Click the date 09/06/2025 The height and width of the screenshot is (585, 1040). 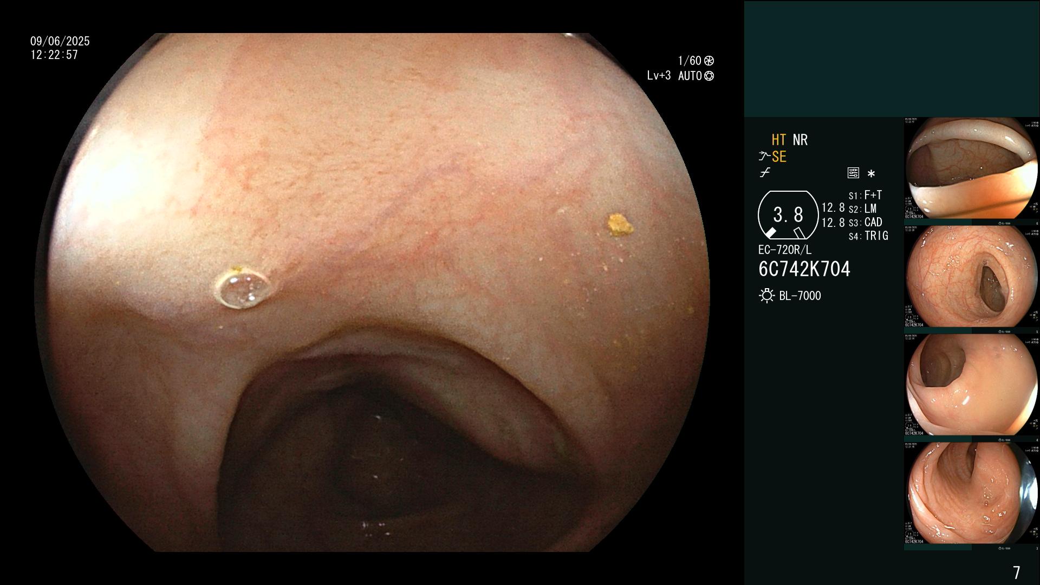coord(60,41)
